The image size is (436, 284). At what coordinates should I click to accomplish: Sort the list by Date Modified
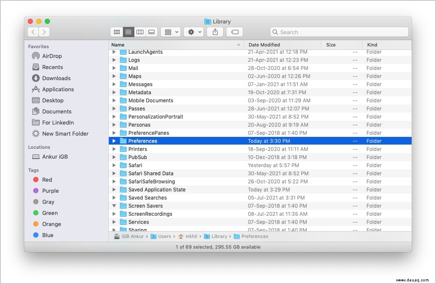(282, 45)
